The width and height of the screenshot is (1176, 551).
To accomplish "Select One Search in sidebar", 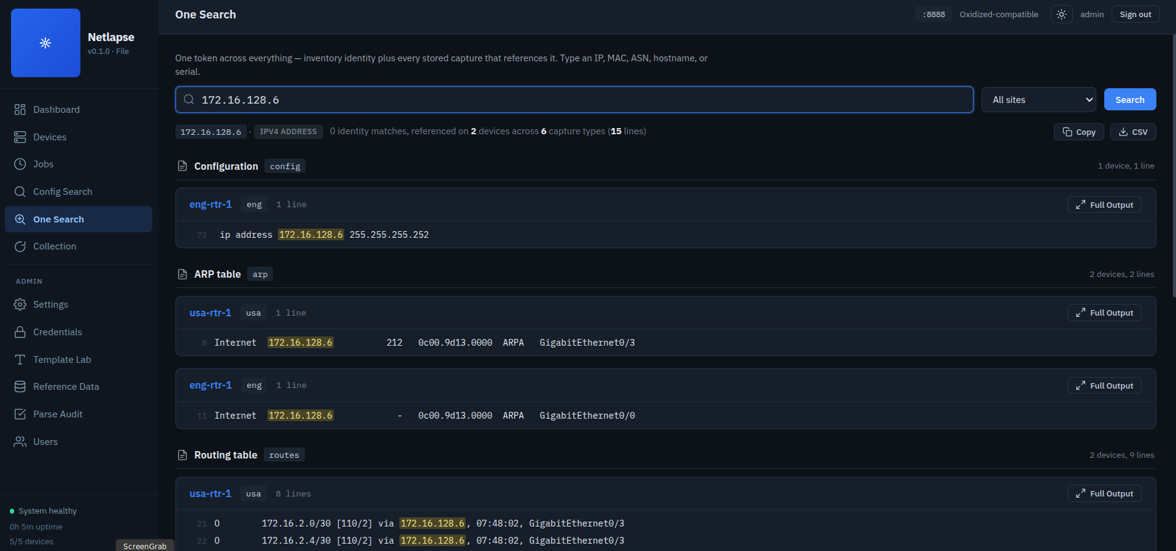I will 79,219.
